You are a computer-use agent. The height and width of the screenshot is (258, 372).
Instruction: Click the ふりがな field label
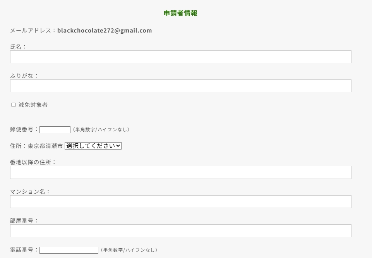point(24,76)
